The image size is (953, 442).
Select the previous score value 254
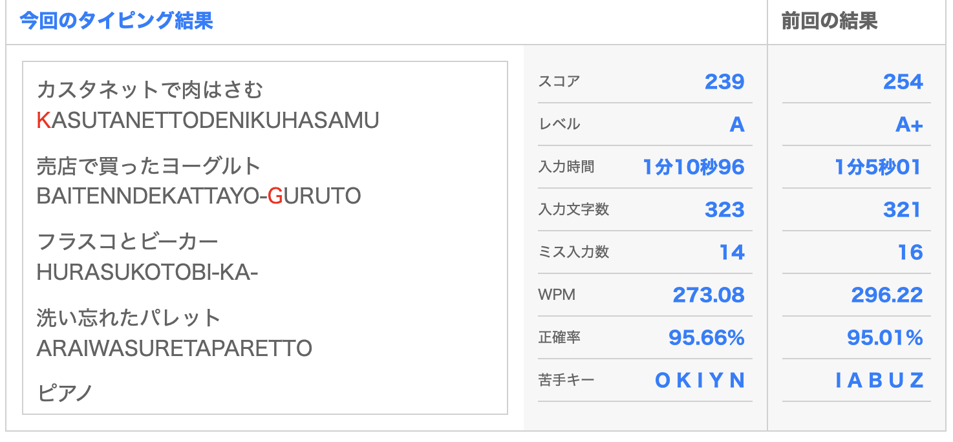(x=903, y=81)
